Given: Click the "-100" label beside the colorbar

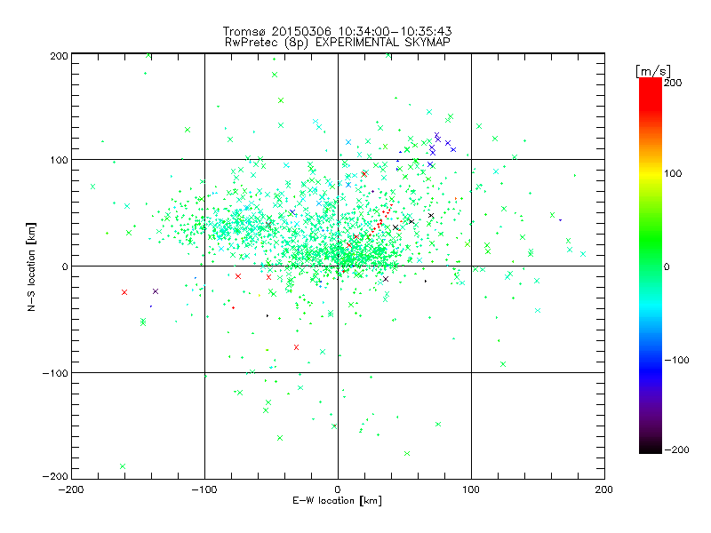Looking at the screenshot, I should pos(676,360).
